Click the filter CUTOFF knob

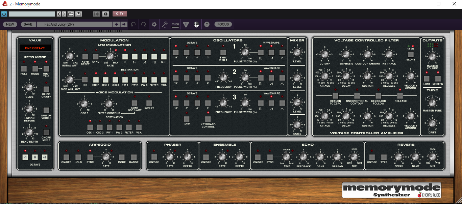tap(324, 54)
